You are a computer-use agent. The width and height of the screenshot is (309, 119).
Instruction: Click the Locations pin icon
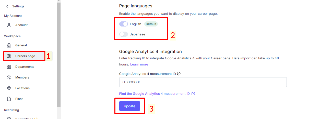tap(9, 88)
